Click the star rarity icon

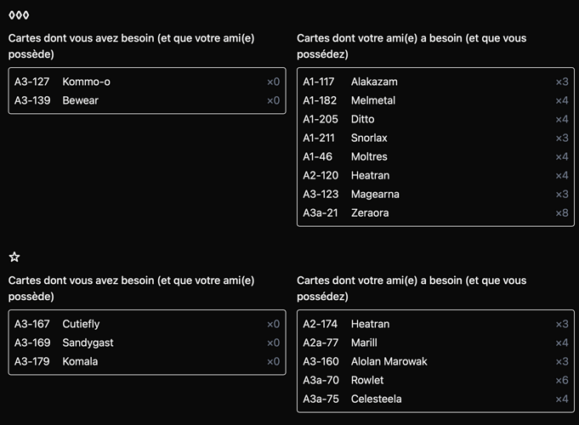click(x=14, y=257)
